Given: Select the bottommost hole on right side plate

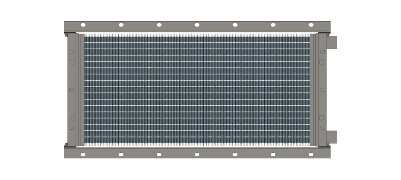Looking at the screenshot, I should point(322,128).
